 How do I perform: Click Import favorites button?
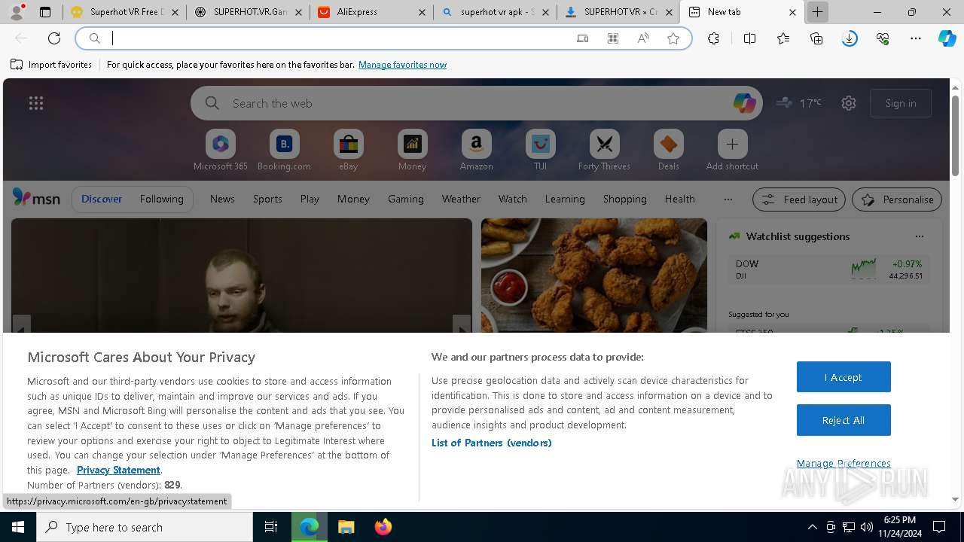click(51, 65)
